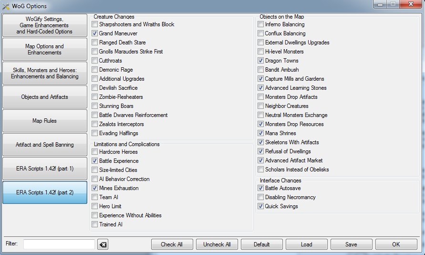425x255 pixels.
Task: Toggle Gnolls Marauders Strike First
Action: (94, 52)
